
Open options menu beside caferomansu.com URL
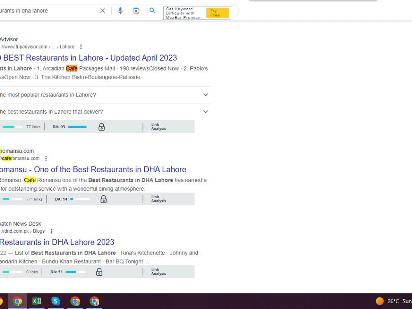coord(46,159)
